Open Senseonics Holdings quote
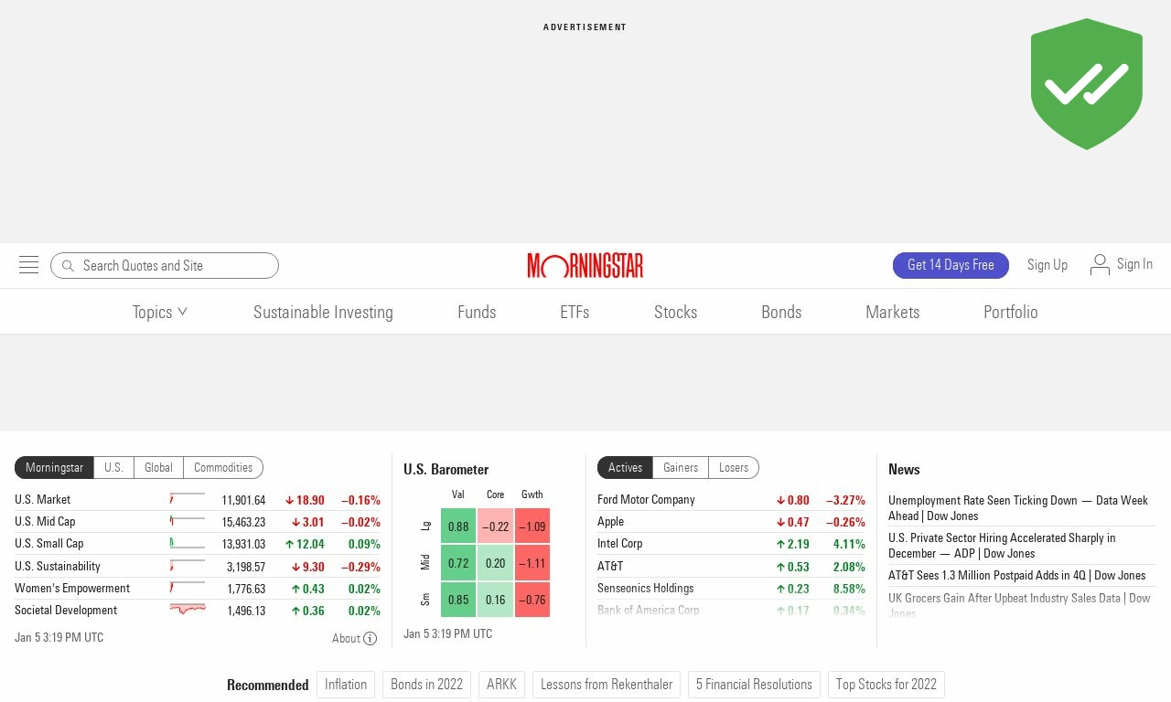 pos(645,588)
